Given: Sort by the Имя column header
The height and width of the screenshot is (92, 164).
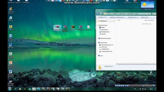Looking at the screenshot, I should 119,20.
